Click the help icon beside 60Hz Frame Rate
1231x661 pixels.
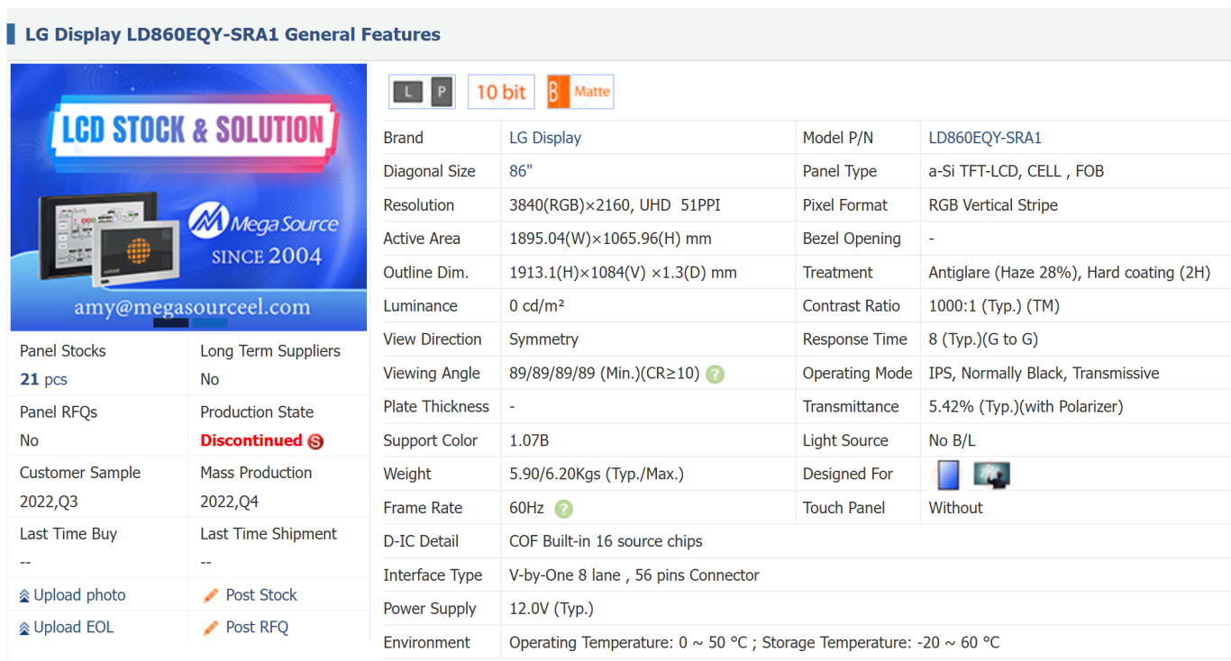563,509
